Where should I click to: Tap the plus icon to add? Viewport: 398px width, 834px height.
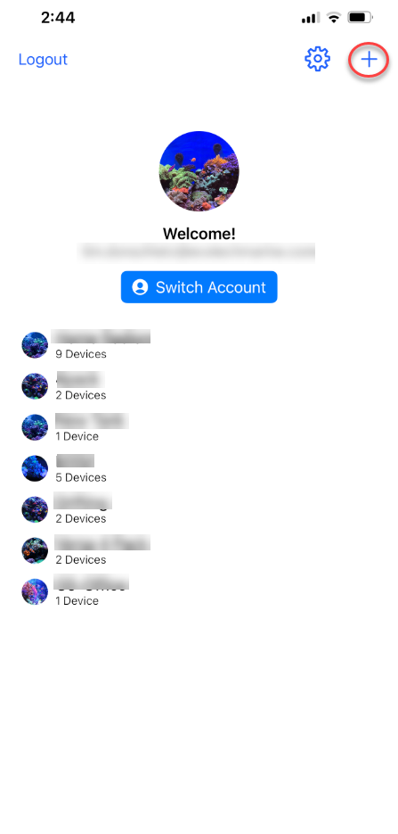pos(369,59)
